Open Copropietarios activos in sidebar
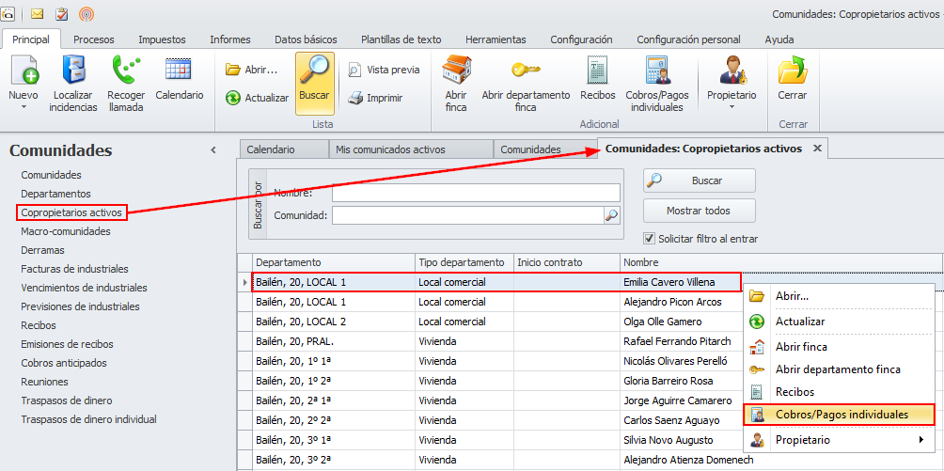 tap(71, 212)
